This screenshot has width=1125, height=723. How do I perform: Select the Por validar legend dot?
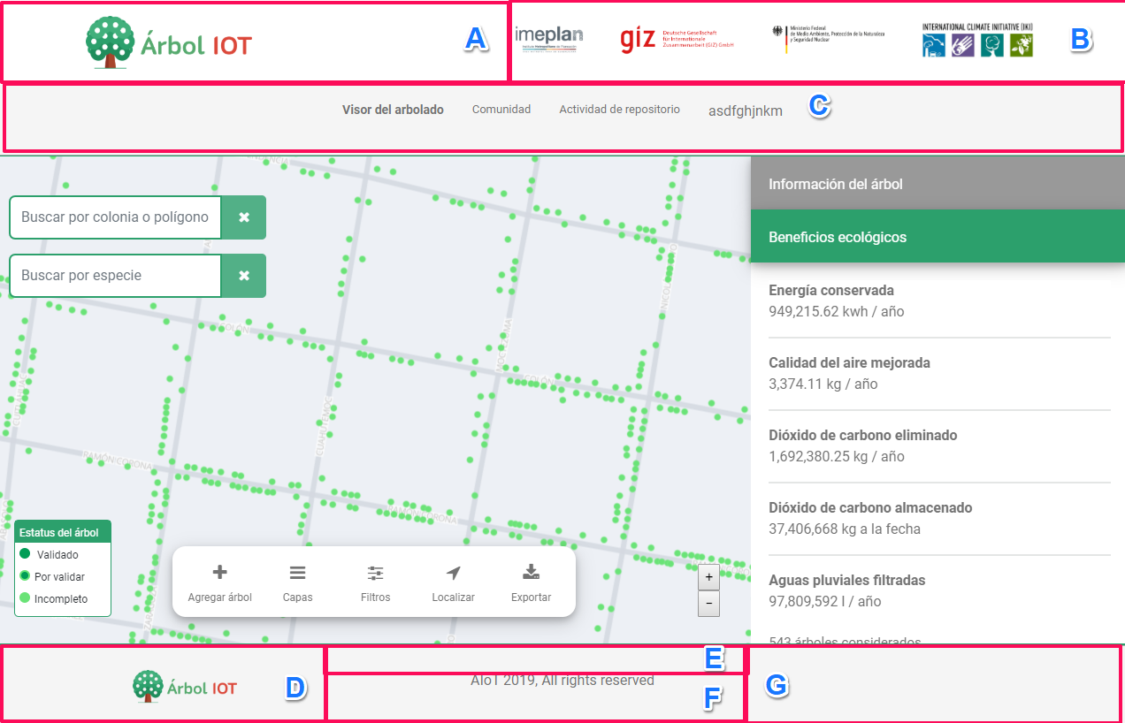tap(25, 576)
